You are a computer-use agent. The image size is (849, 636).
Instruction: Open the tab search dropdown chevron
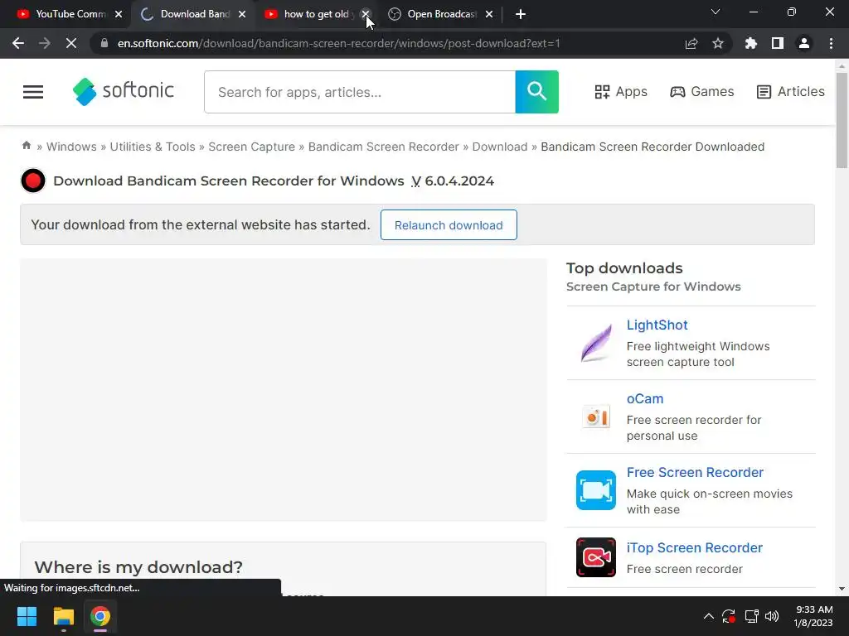pyautogui.click(x=716, y=12)
